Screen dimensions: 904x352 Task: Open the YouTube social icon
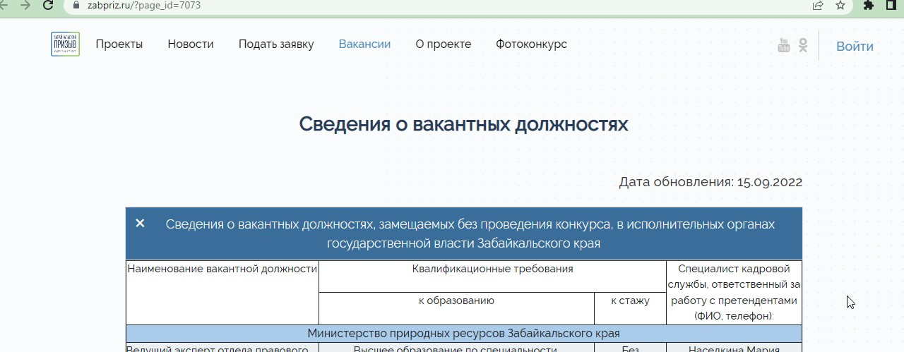coord(783,46)
